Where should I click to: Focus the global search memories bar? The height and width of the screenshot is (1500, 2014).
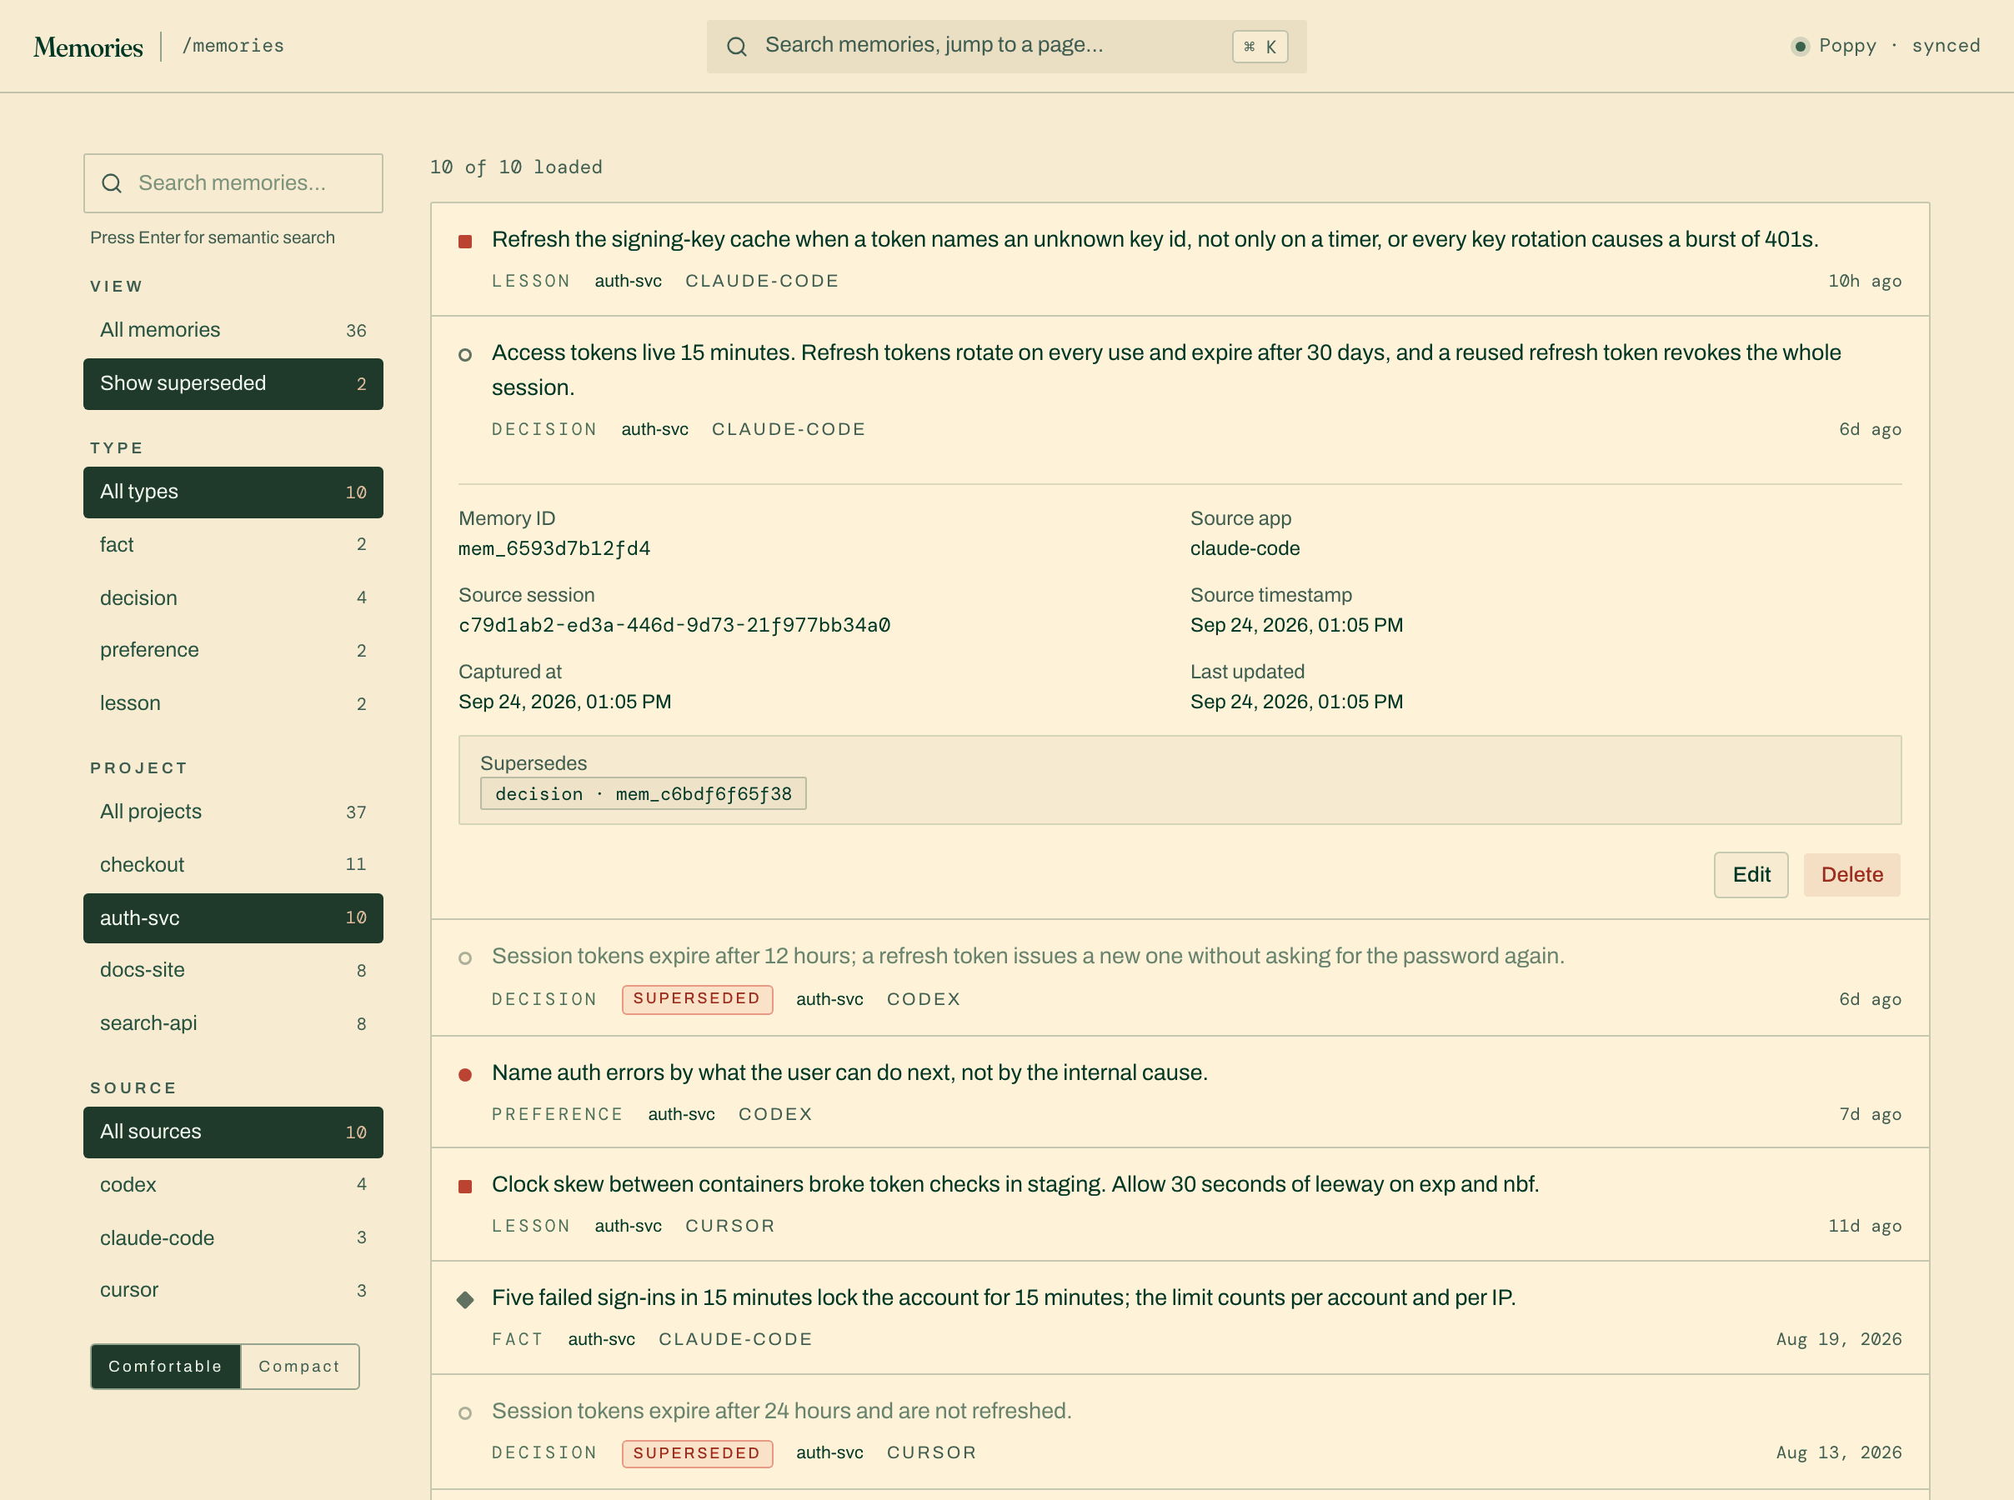point(1006,47)
